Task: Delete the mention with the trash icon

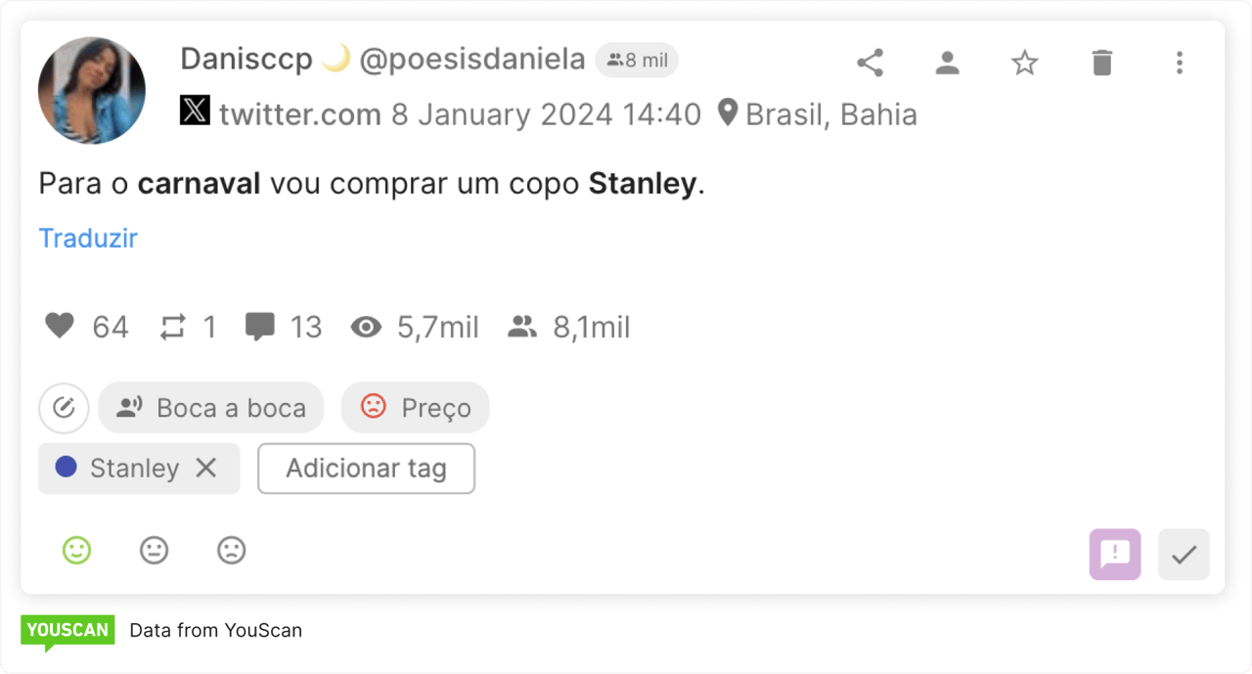Action: [1102, 64]
